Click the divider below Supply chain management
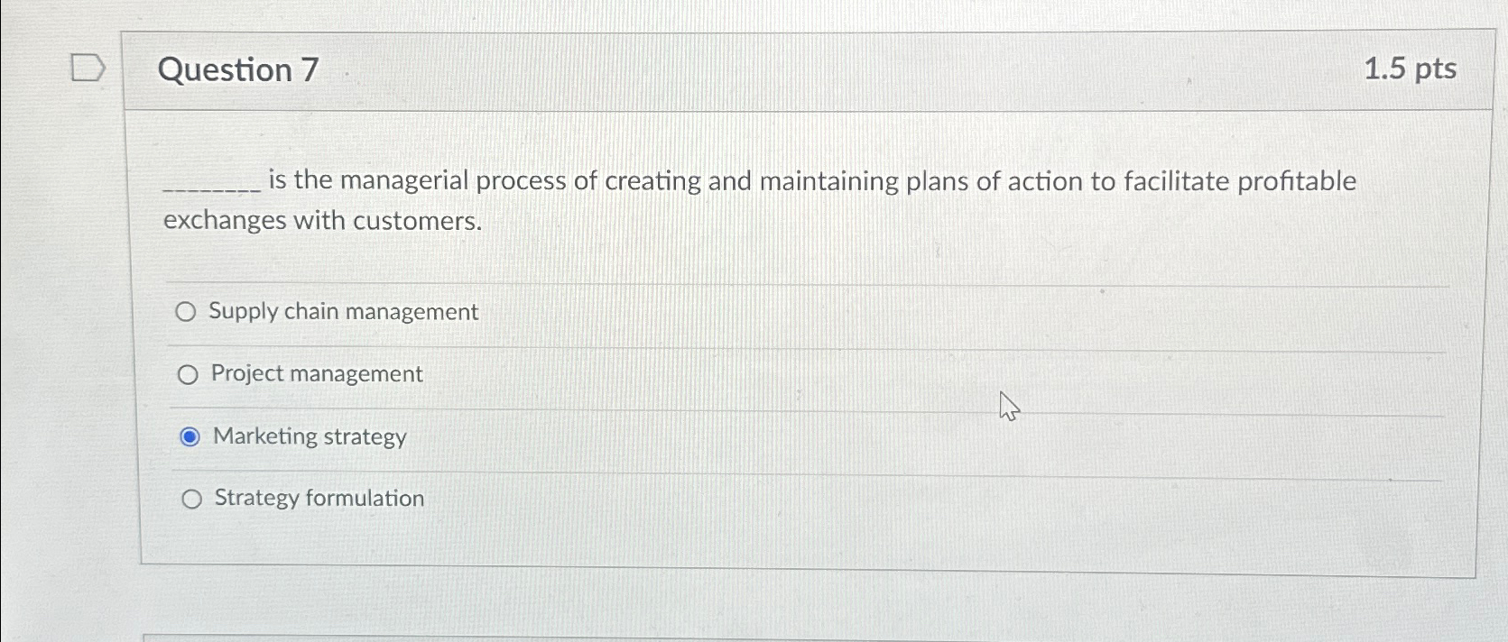This screenshot has height=642, width=1508. [722, 344]
